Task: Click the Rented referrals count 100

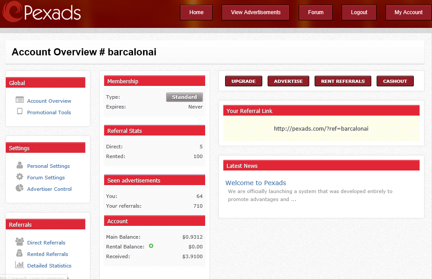Action: pos(198,156)
